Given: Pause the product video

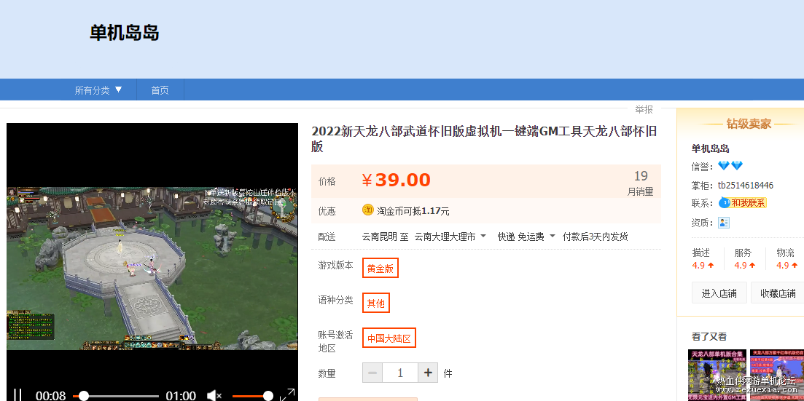Looking at the screenshot, I should pyautogui.click(x=17, y=395).
